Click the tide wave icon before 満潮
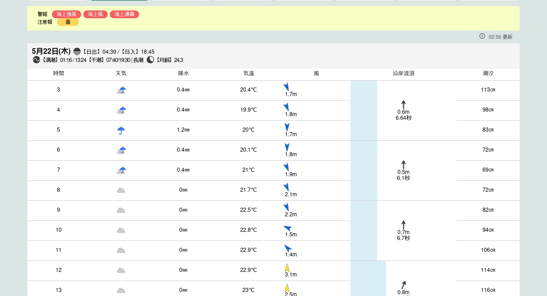Image resolution: width=547 pixels, height=296 pixels. 36,60
